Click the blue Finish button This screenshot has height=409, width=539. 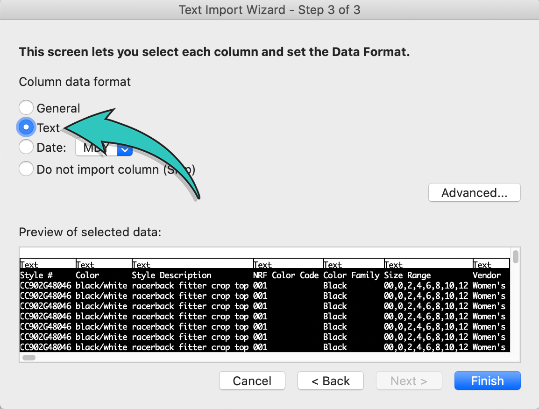tap(487, 381)
